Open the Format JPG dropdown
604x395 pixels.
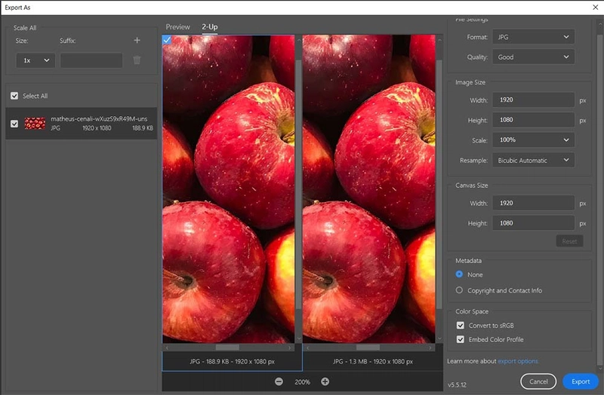[x=534, y=37]
